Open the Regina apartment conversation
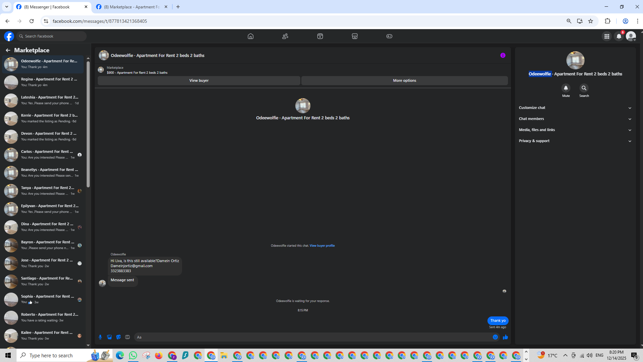This screenshot has height=362, width=643. click(x=43, y=82)
